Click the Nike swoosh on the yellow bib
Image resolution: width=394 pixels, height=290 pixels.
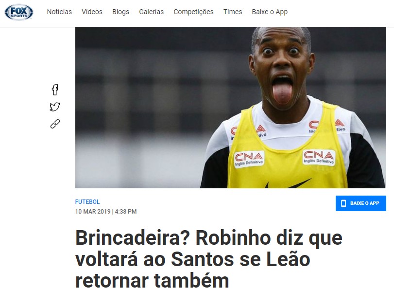tap(289, 183)
